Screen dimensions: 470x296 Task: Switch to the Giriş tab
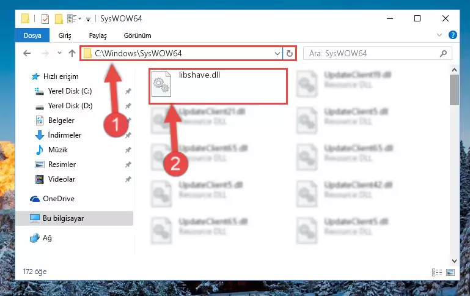[x=65, y=35]
